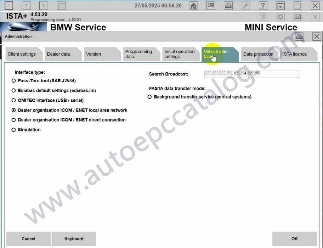Open operation step 3 button
Image resolution: width=323 pixels, height=248 pixels.
(x=43, y=6)
